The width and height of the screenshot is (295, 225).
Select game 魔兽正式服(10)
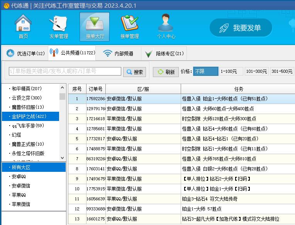[x=31, y=144]
